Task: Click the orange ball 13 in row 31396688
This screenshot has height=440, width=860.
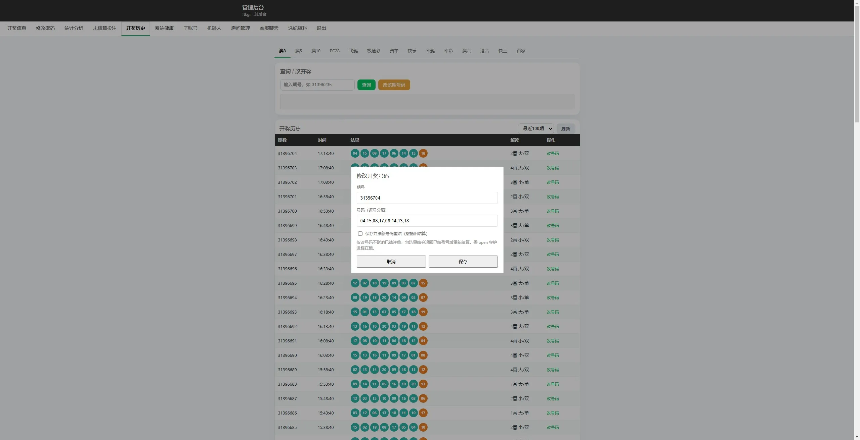Action: point(423,384)
